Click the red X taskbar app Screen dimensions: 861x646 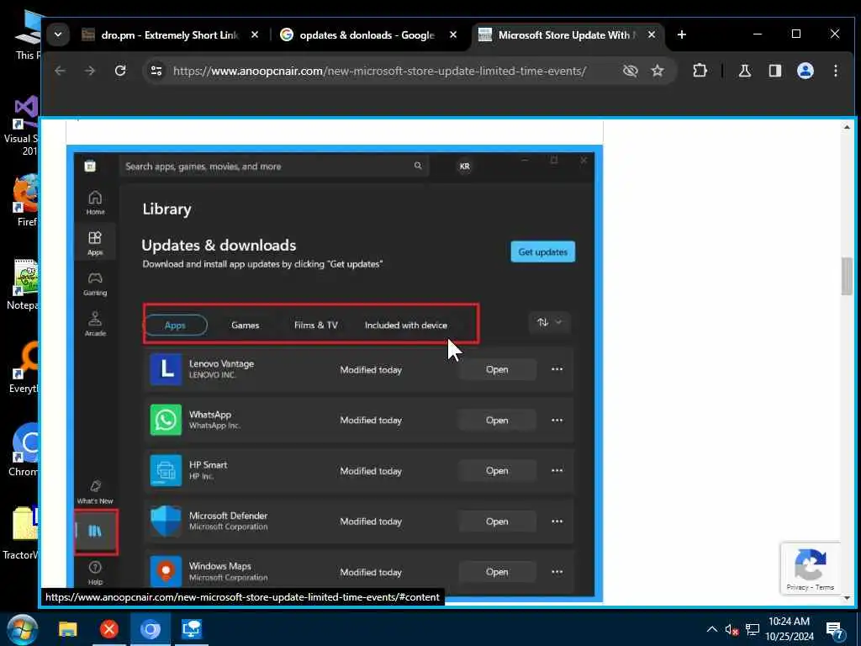108,629
